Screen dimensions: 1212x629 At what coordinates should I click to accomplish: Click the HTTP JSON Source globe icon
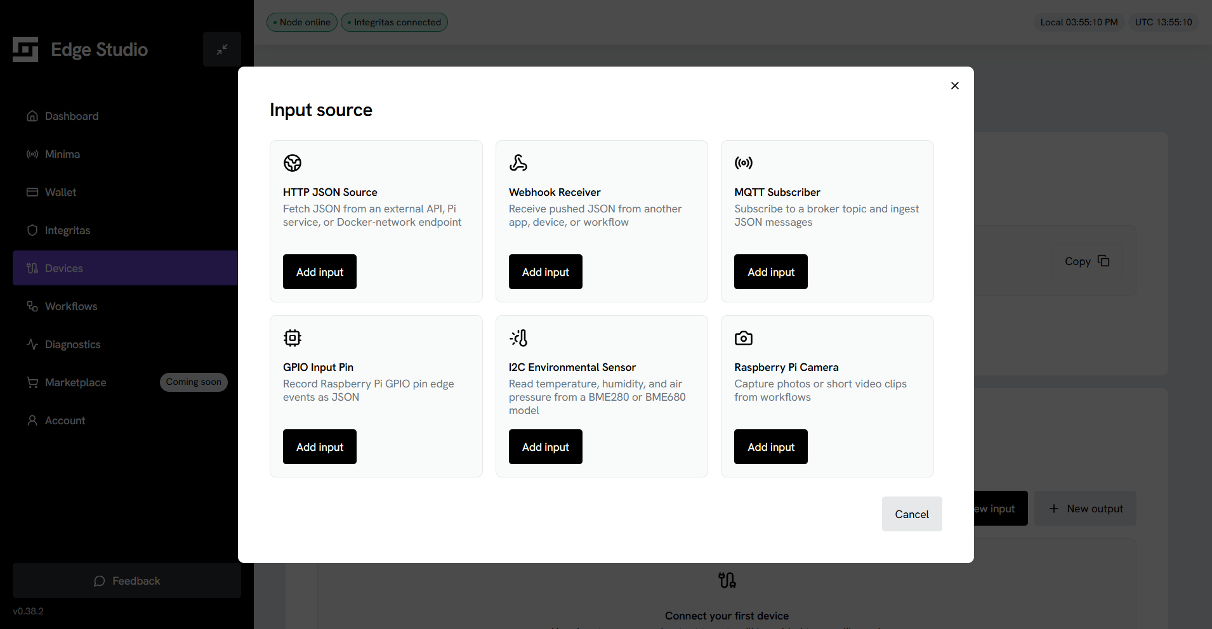click(293, 163)
